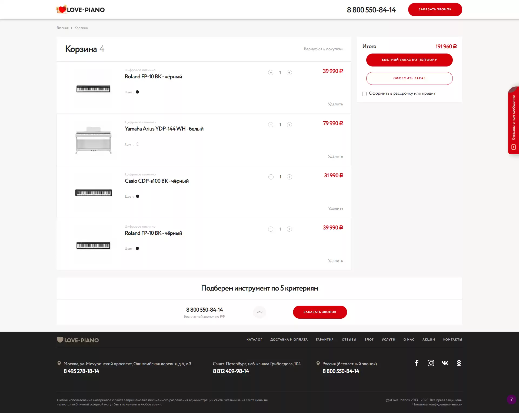Click header phone number 8 800 550-84-14
519x413 pixels.
[371, 10]
